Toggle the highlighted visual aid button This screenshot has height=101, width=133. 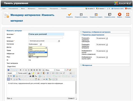point(8,79)
